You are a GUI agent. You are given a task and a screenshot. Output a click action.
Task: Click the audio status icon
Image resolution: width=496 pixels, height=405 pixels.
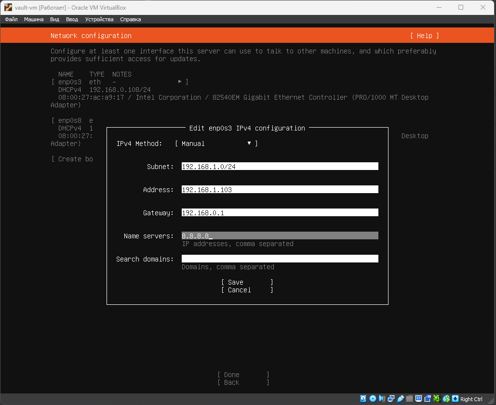click(382, 399)
